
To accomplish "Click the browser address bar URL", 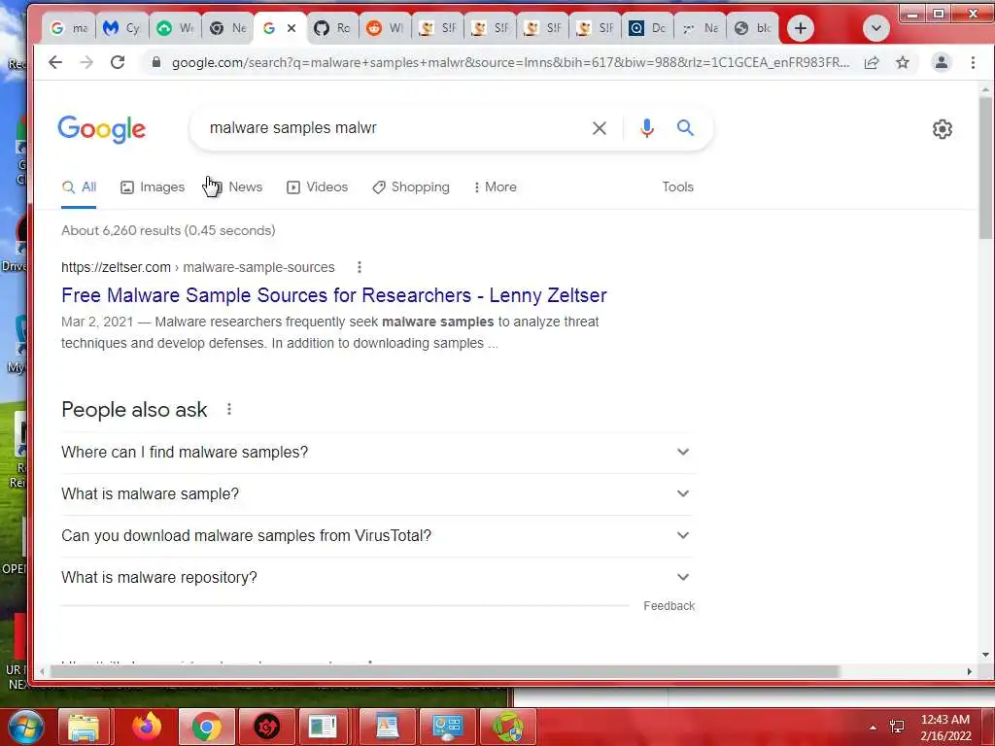I will [x=510, y=62].
